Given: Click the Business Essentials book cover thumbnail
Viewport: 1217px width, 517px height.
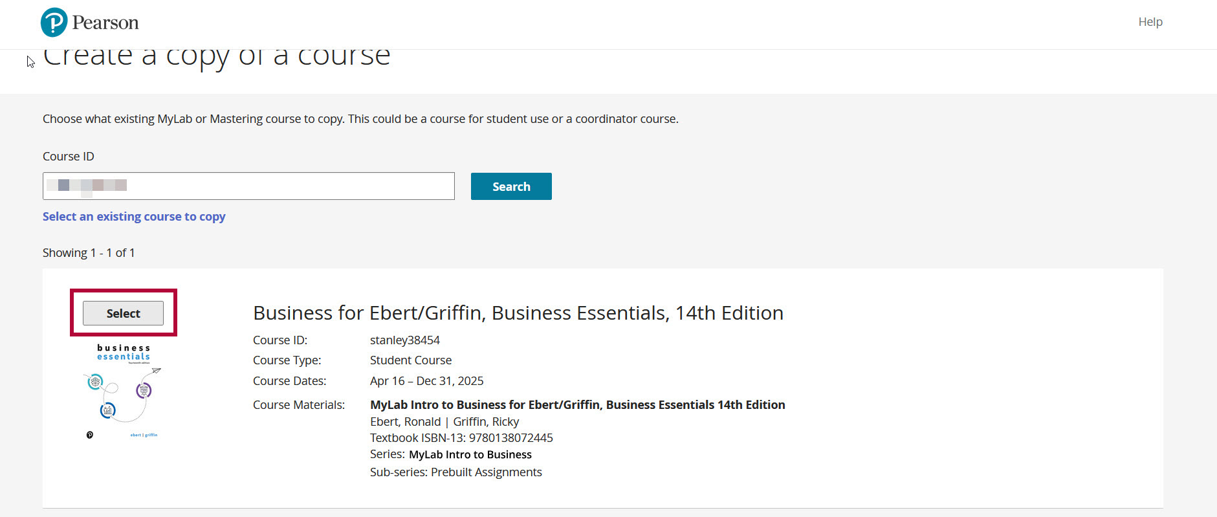Looking at the screenshot, I should click(123, 391).
